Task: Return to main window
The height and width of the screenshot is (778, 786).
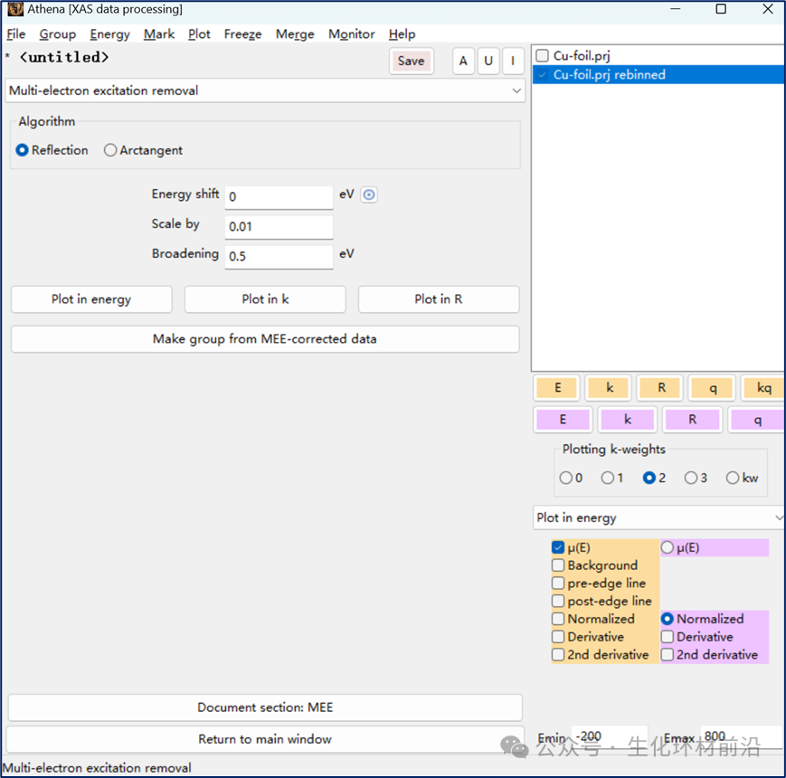Action: point(265,739)
